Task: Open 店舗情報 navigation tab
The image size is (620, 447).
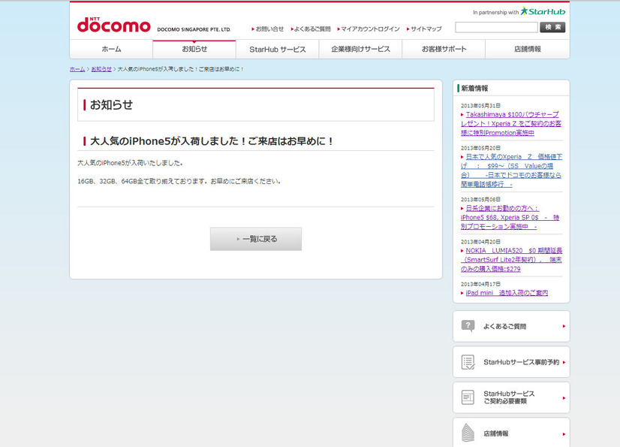Action: pos(528,49)
